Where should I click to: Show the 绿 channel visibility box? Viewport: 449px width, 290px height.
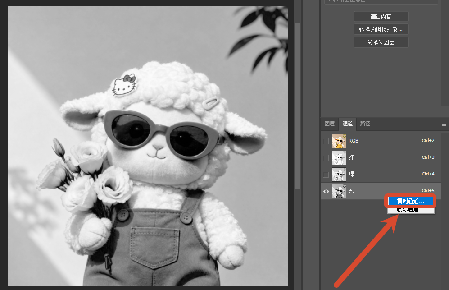pyautogui.click(x=326, y=175)
